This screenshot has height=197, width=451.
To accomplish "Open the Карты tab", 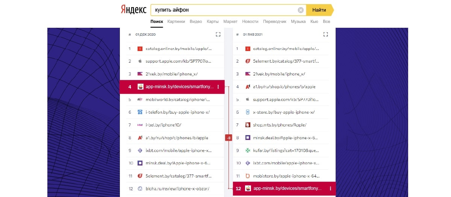I will 213,21.
